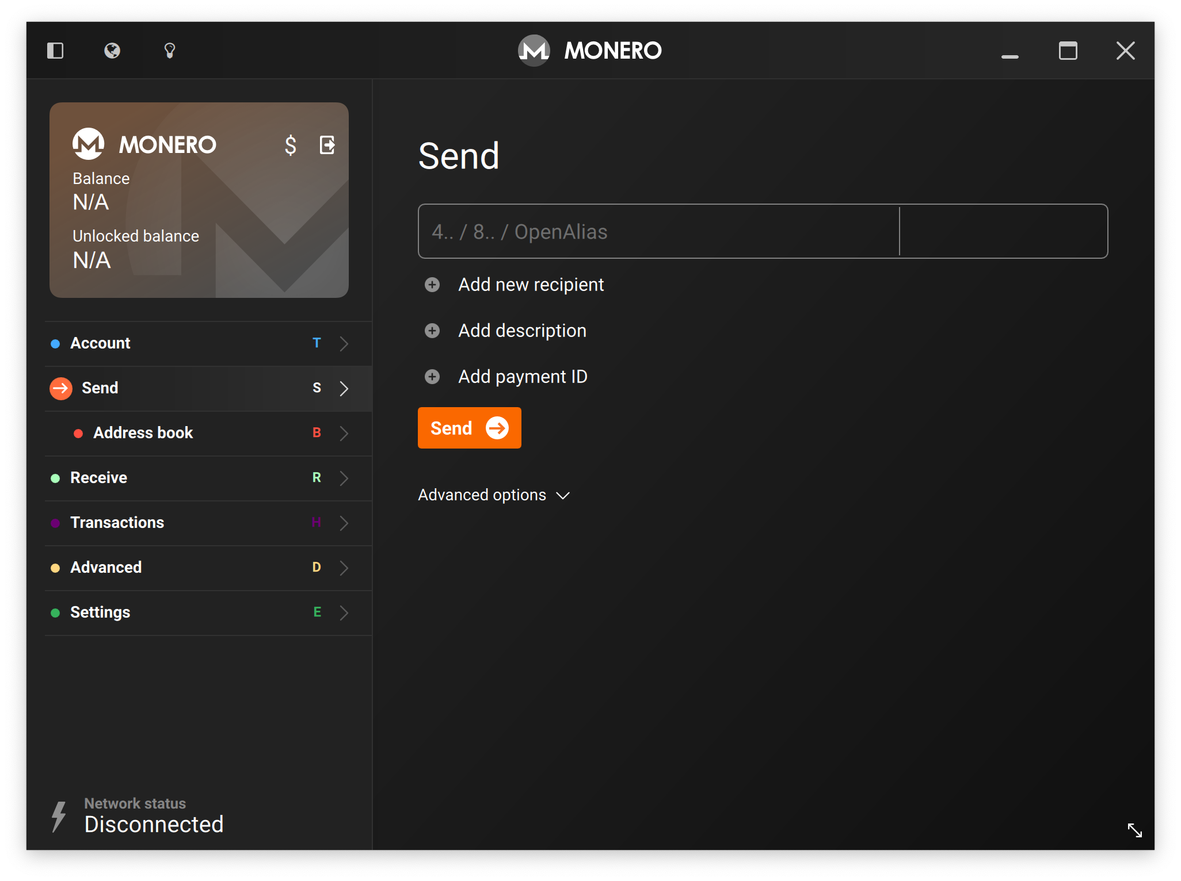
Task: Click the Unlocked balance N/A value
Action: point(92,261)
